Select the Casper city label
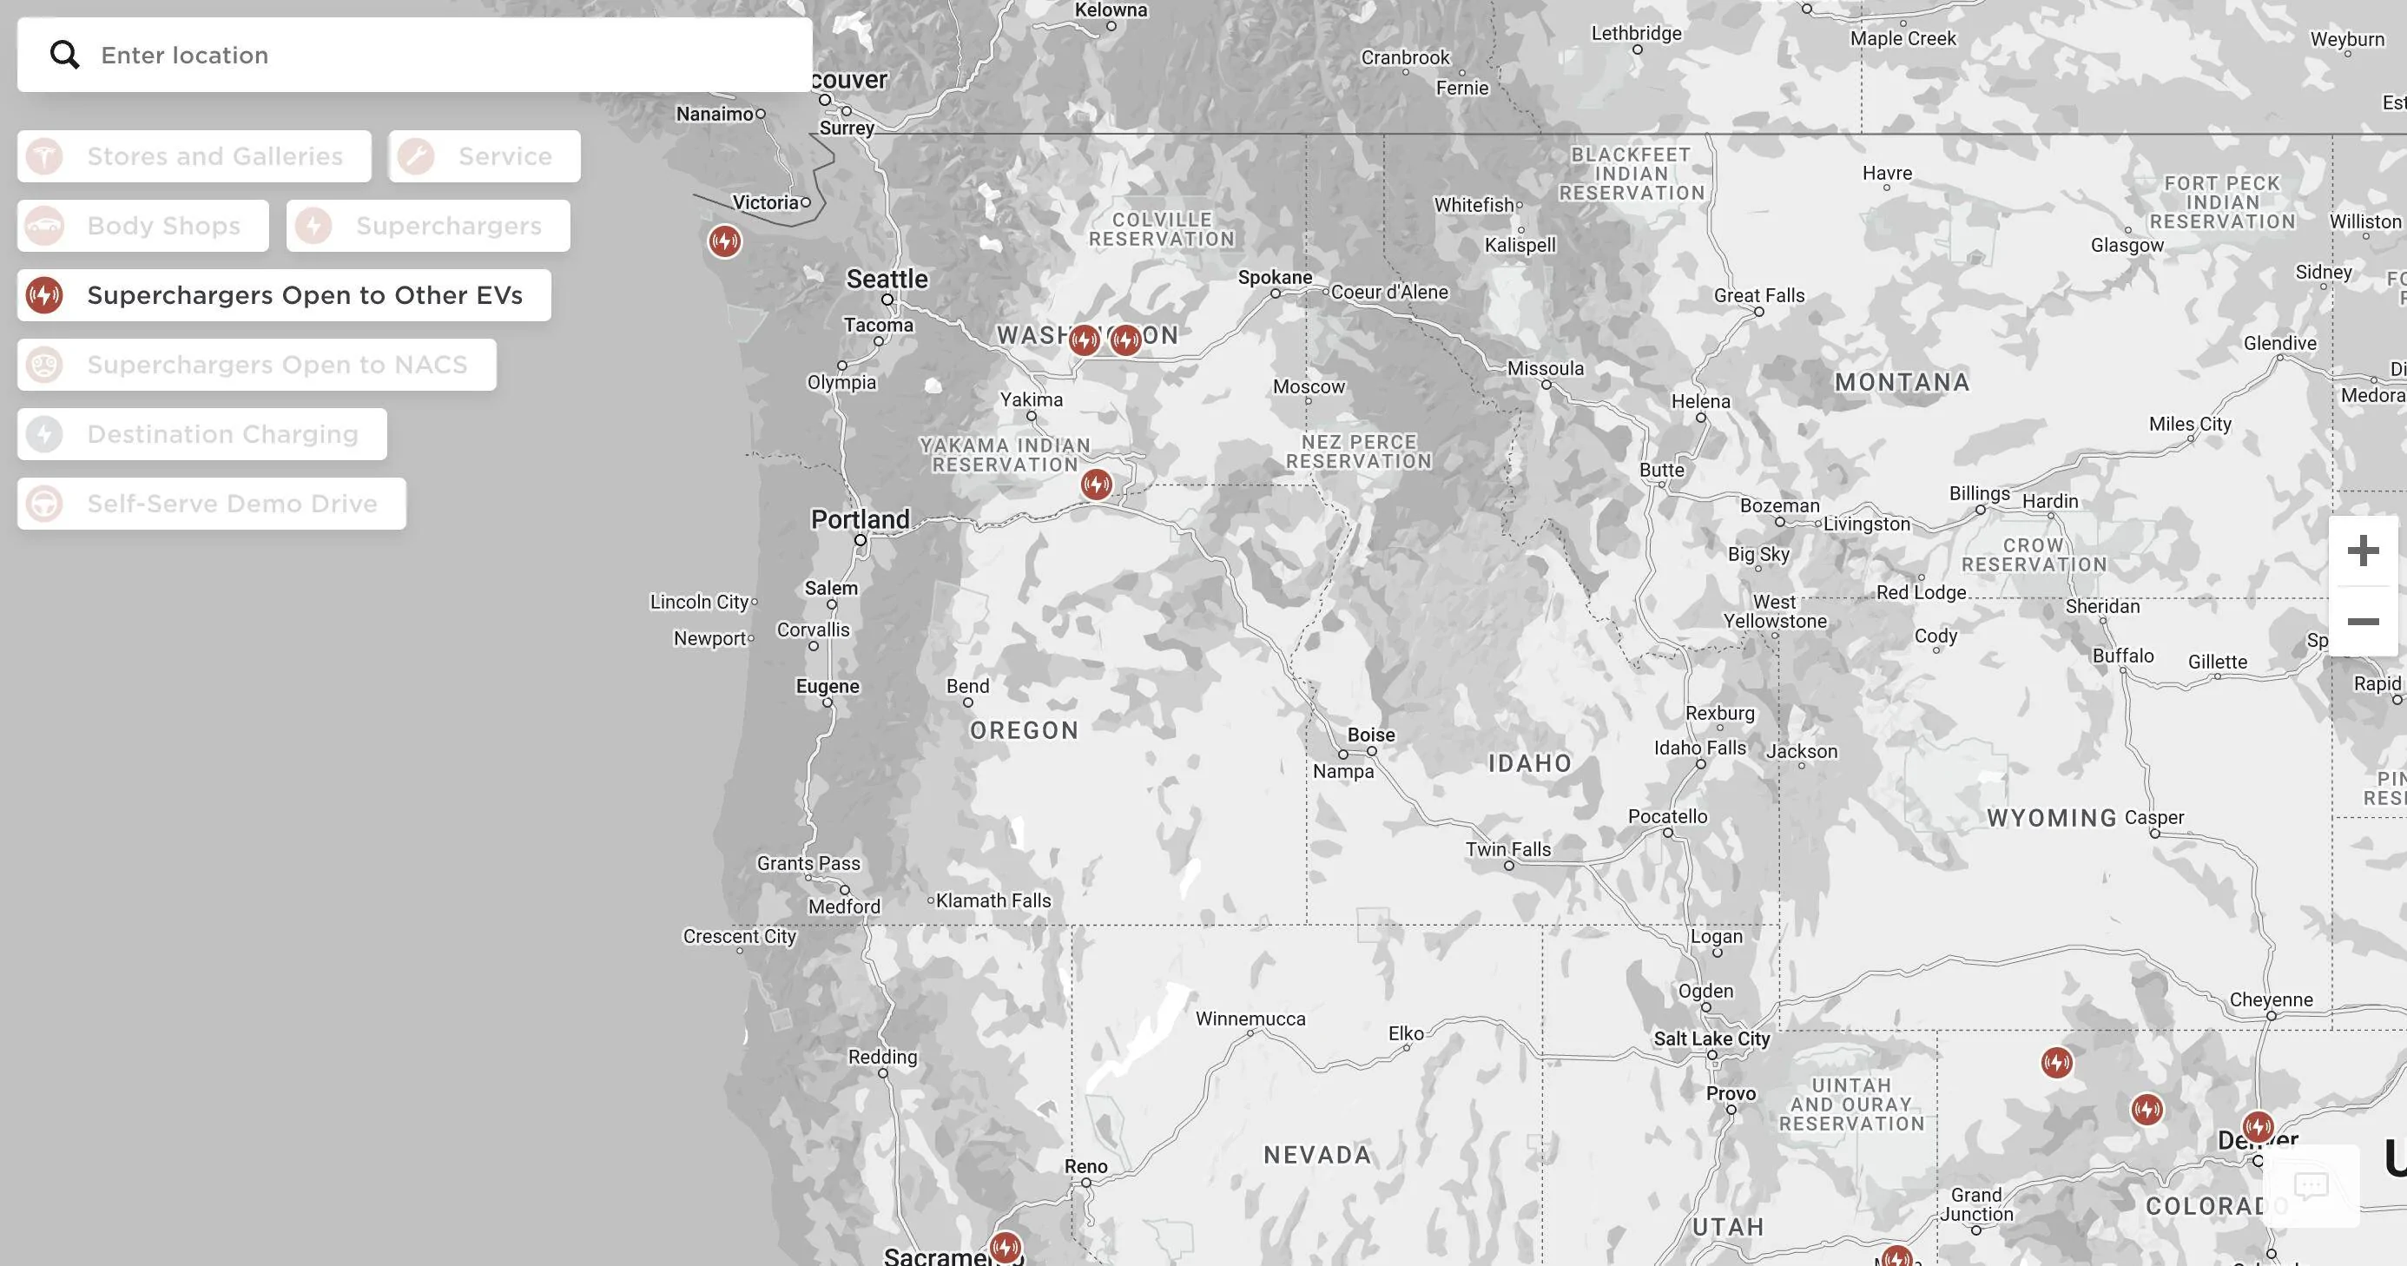Viewport: 2407px width, 1266px height. tap(2153, 818)
